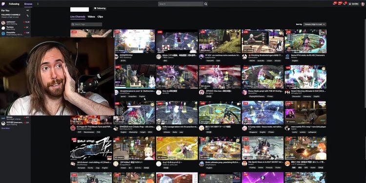Click Show More in the sidebar
Screen dimensions: 366x183
(5, 128)
